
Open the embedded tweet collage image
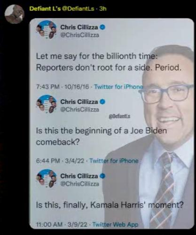(x=111, y=124)
